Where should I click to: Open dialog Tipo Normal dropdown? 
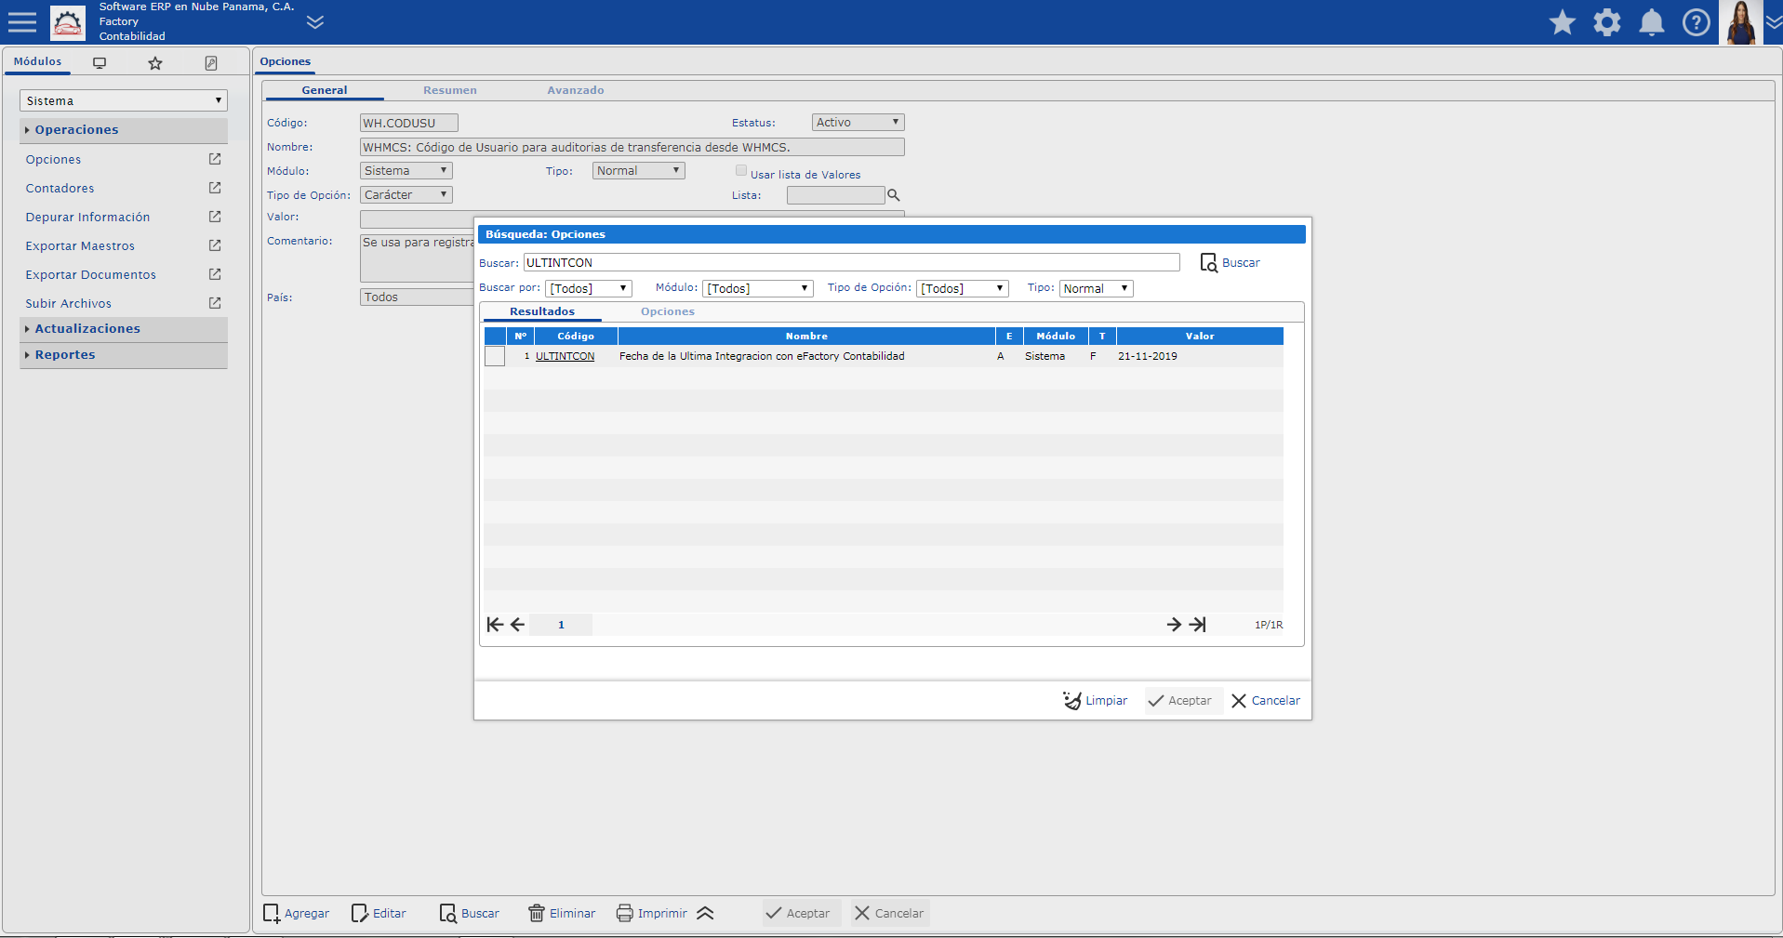(1096, 289)
